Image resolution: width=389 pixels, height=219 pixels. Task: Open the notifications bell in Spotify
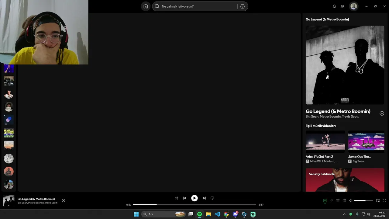pyautogui.click(x=334, y=6)
